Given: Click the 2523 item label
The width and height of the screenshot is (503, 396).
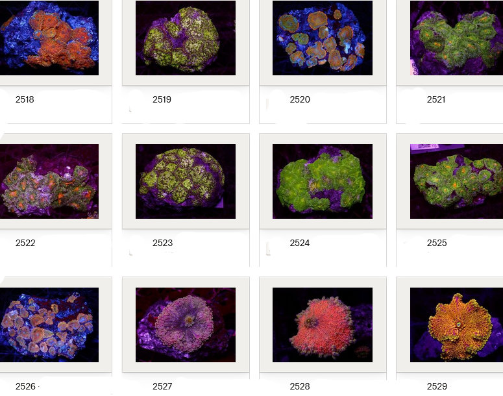Looking at the screenshot, I should tap(162, 243).
